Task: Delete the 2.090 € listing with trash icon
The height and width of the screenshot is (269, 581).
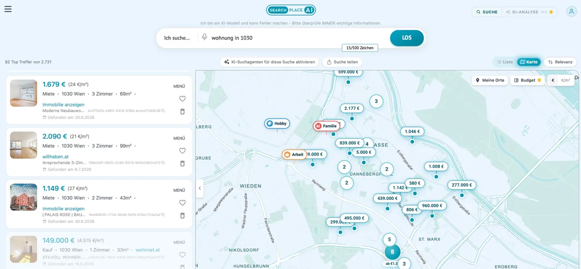Action: [x=182, y=163]
